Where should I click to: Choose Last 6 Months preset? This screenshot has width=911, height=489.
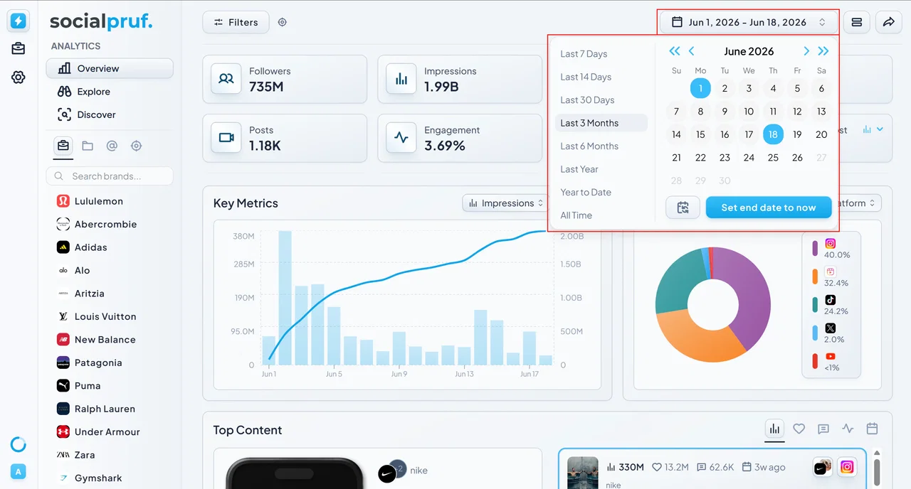click(601, 146)
